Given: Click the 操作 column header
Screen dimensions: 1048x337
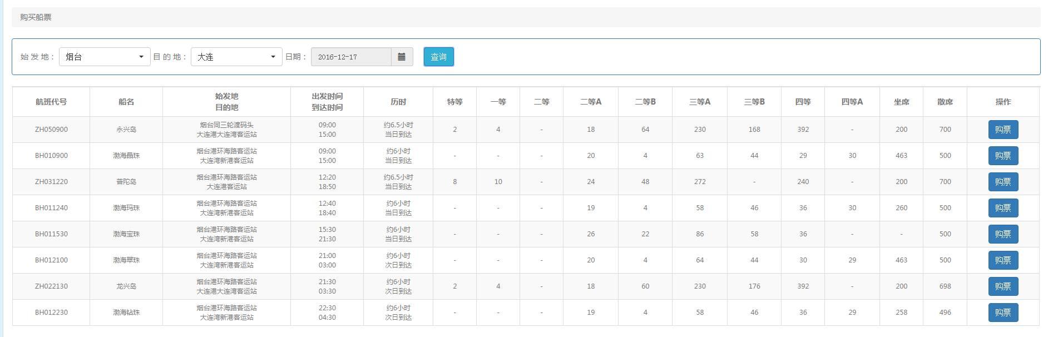Looking at the screenshot, I should 1003,102.
